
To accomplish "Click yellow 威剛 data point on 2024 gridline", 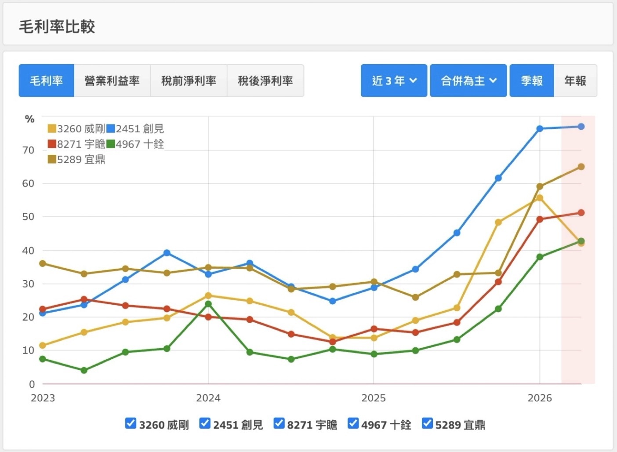I will pyautogui.click(x=208, y=295).
